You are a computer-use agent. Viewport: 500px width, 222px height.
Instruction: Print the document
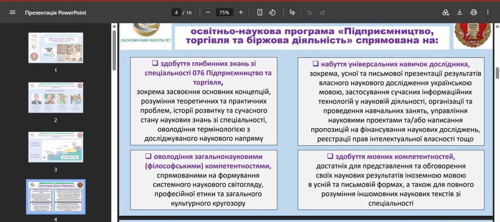pos(474,13)
